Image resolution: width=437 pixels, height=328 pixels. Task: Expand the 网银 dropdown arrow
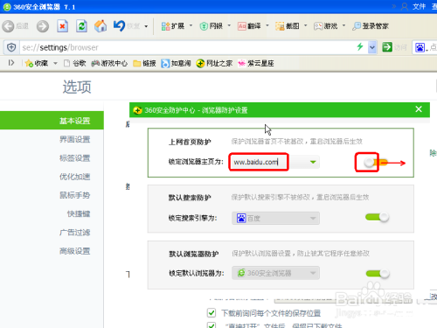[229, 25]
